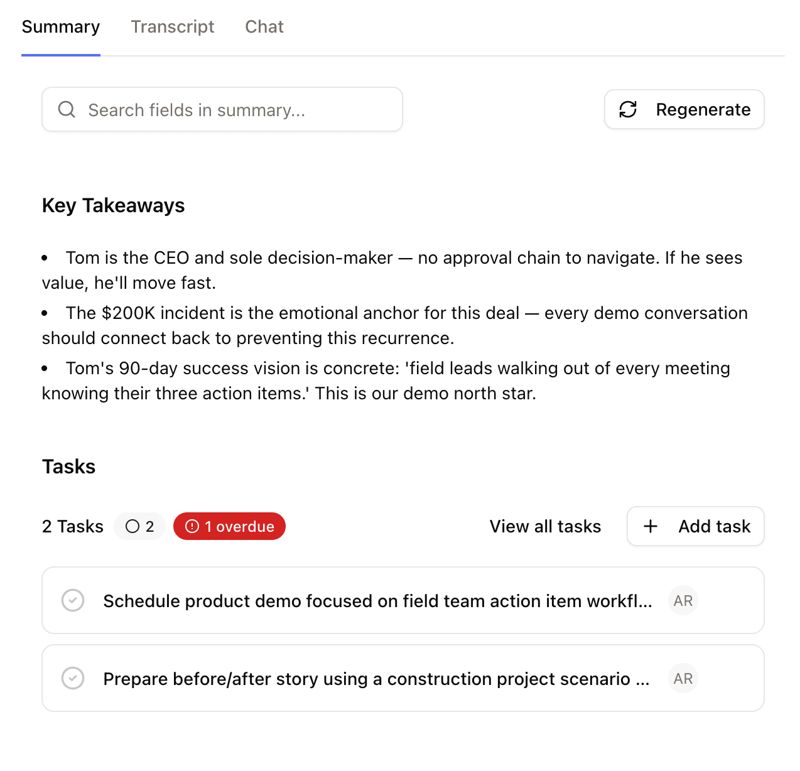Click the open tasks count badge
800x771 pixels.
tap(139, 526)
